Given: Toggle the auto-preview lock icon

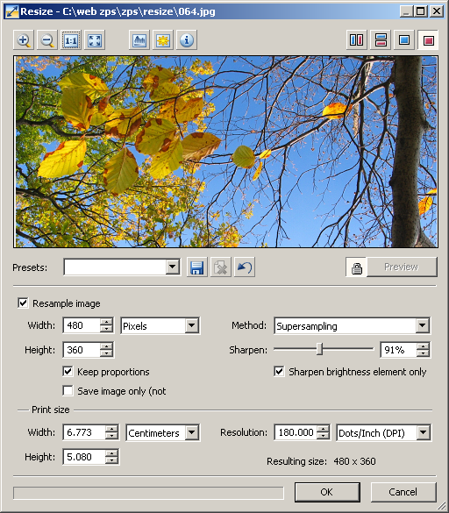Looking at the screenshot, I should click(x=356, y=267).
